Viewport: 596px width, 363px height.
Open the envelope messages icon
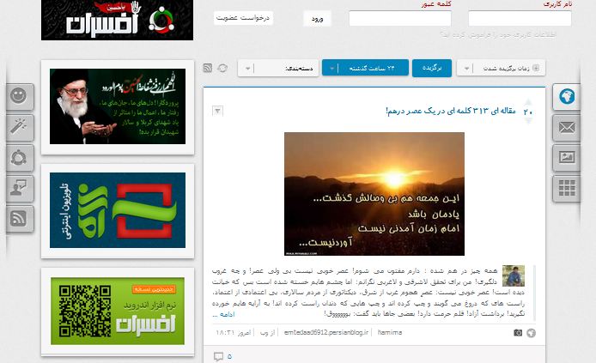566,128
